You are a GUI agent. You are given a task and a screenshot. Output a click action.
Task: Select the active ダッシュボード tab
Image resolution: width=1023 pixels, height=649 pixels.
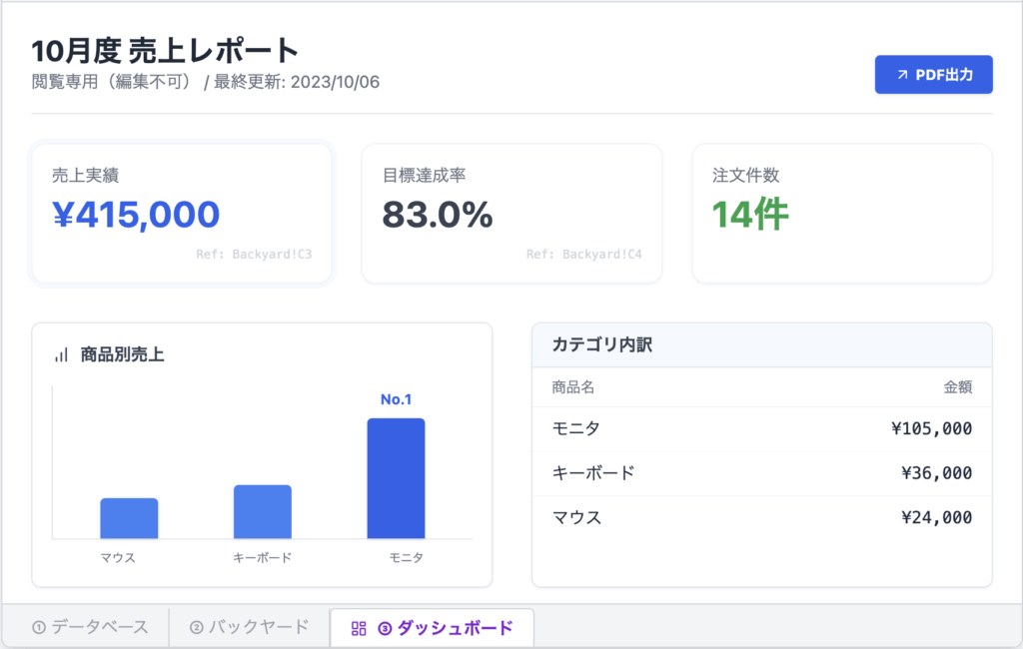pos(432,626)
